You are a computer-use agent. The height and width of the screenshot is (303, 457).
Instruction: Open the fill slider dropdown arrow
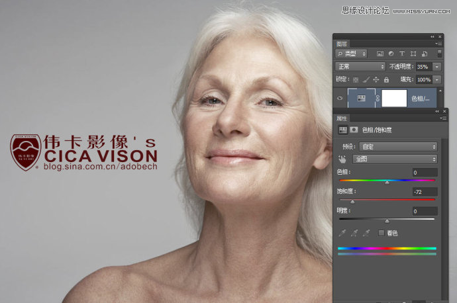point(437,79)
